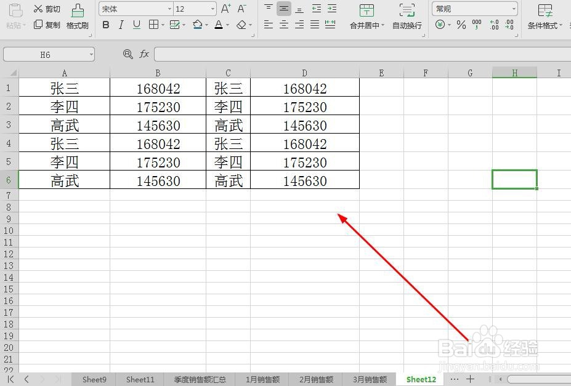Open the 常规 number format dropdown
The width and height of the screenshot is (571, 386).
(515, 9)
